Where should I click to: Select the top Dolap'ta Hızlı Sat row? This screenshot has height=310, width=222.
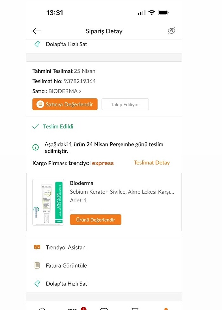click(x=66, y=44)
